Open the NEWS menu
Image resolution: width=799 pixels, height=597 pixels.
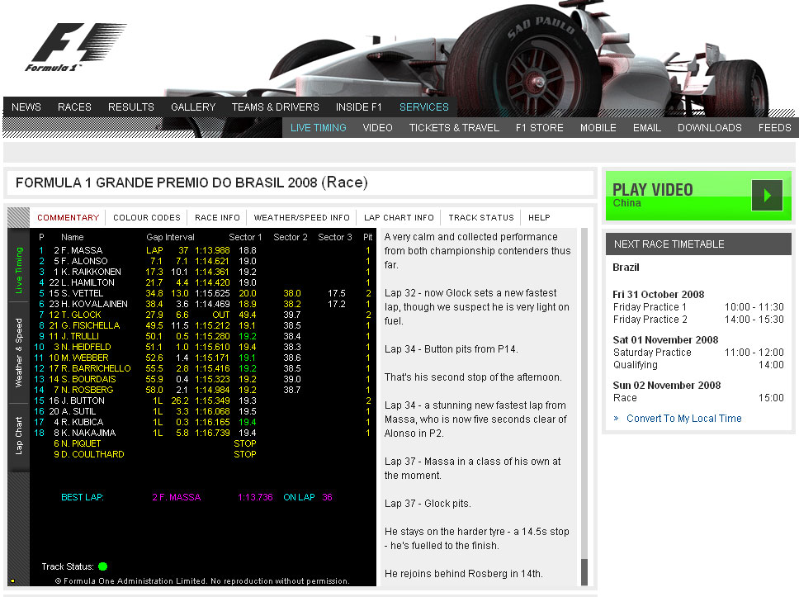26,107
